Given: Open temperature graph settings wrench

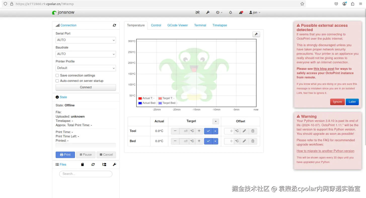Looking at the screenshot, I should (x=256, y=34).
